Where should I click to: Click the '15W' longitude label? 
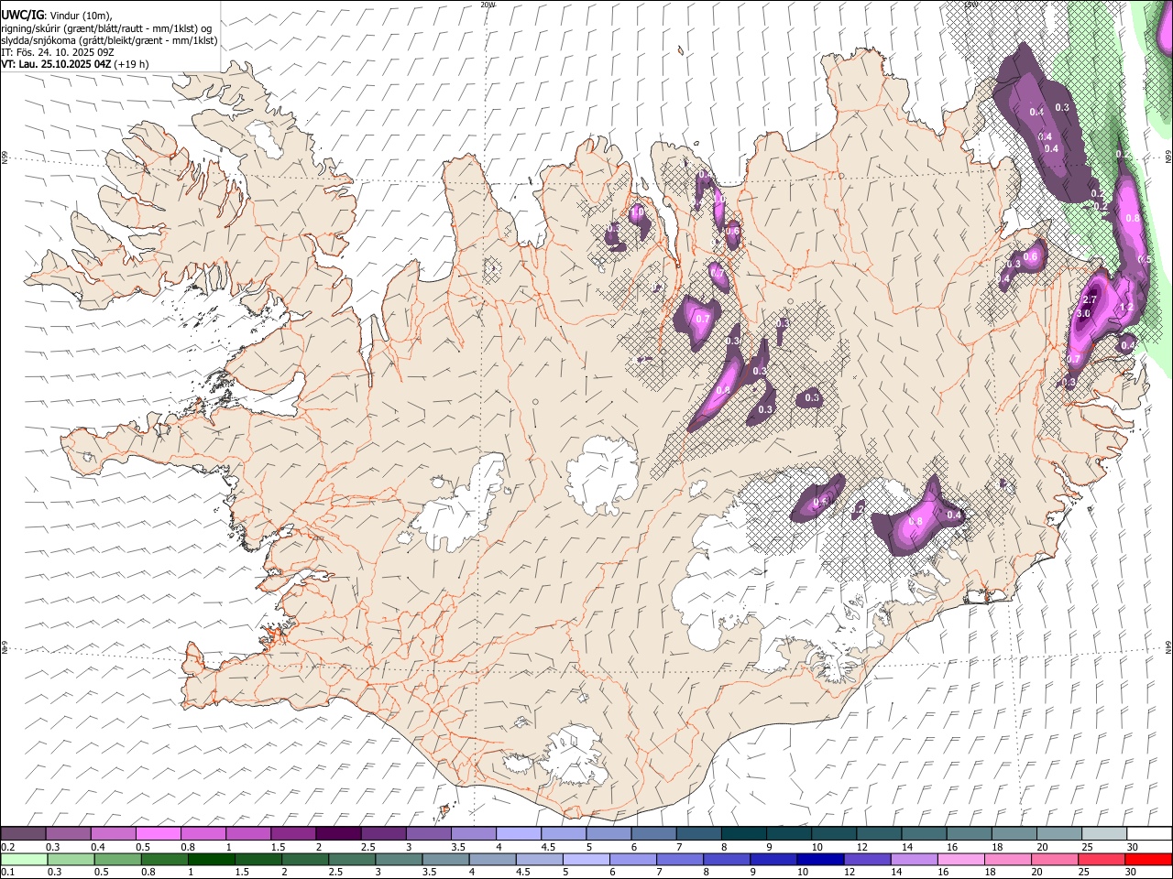(x=971, y=5)
